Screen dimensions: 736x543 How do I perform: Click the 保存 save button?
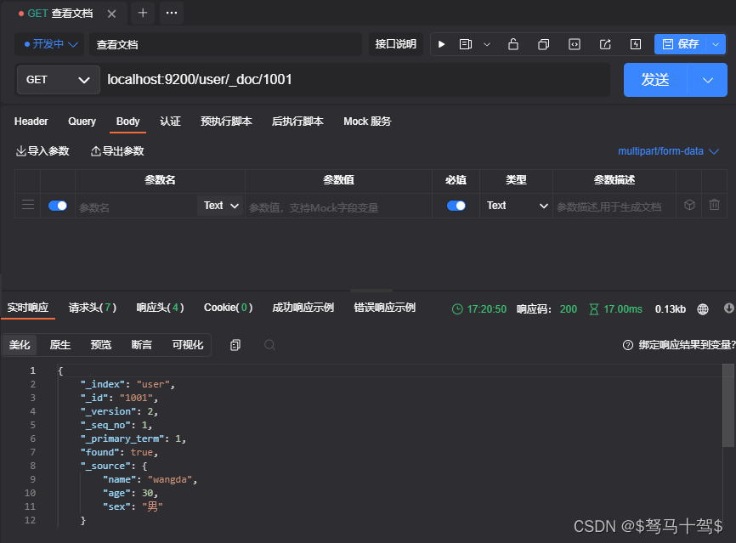(681, 44)
